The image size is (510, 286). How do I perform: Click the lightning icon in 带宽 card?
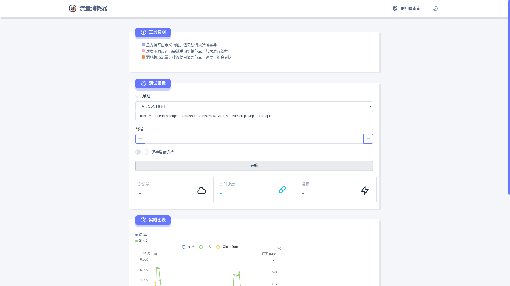tap(365, 190)
